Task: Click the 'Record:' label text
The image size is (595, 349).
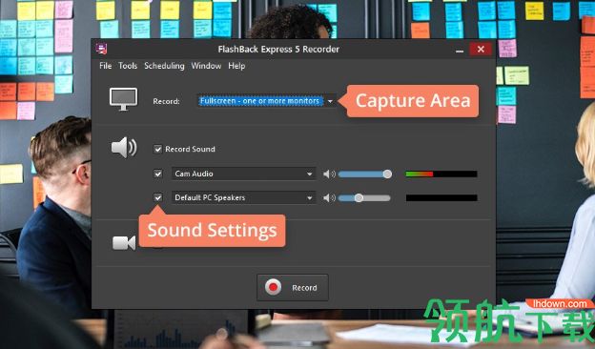Action: tap(166, 101)
